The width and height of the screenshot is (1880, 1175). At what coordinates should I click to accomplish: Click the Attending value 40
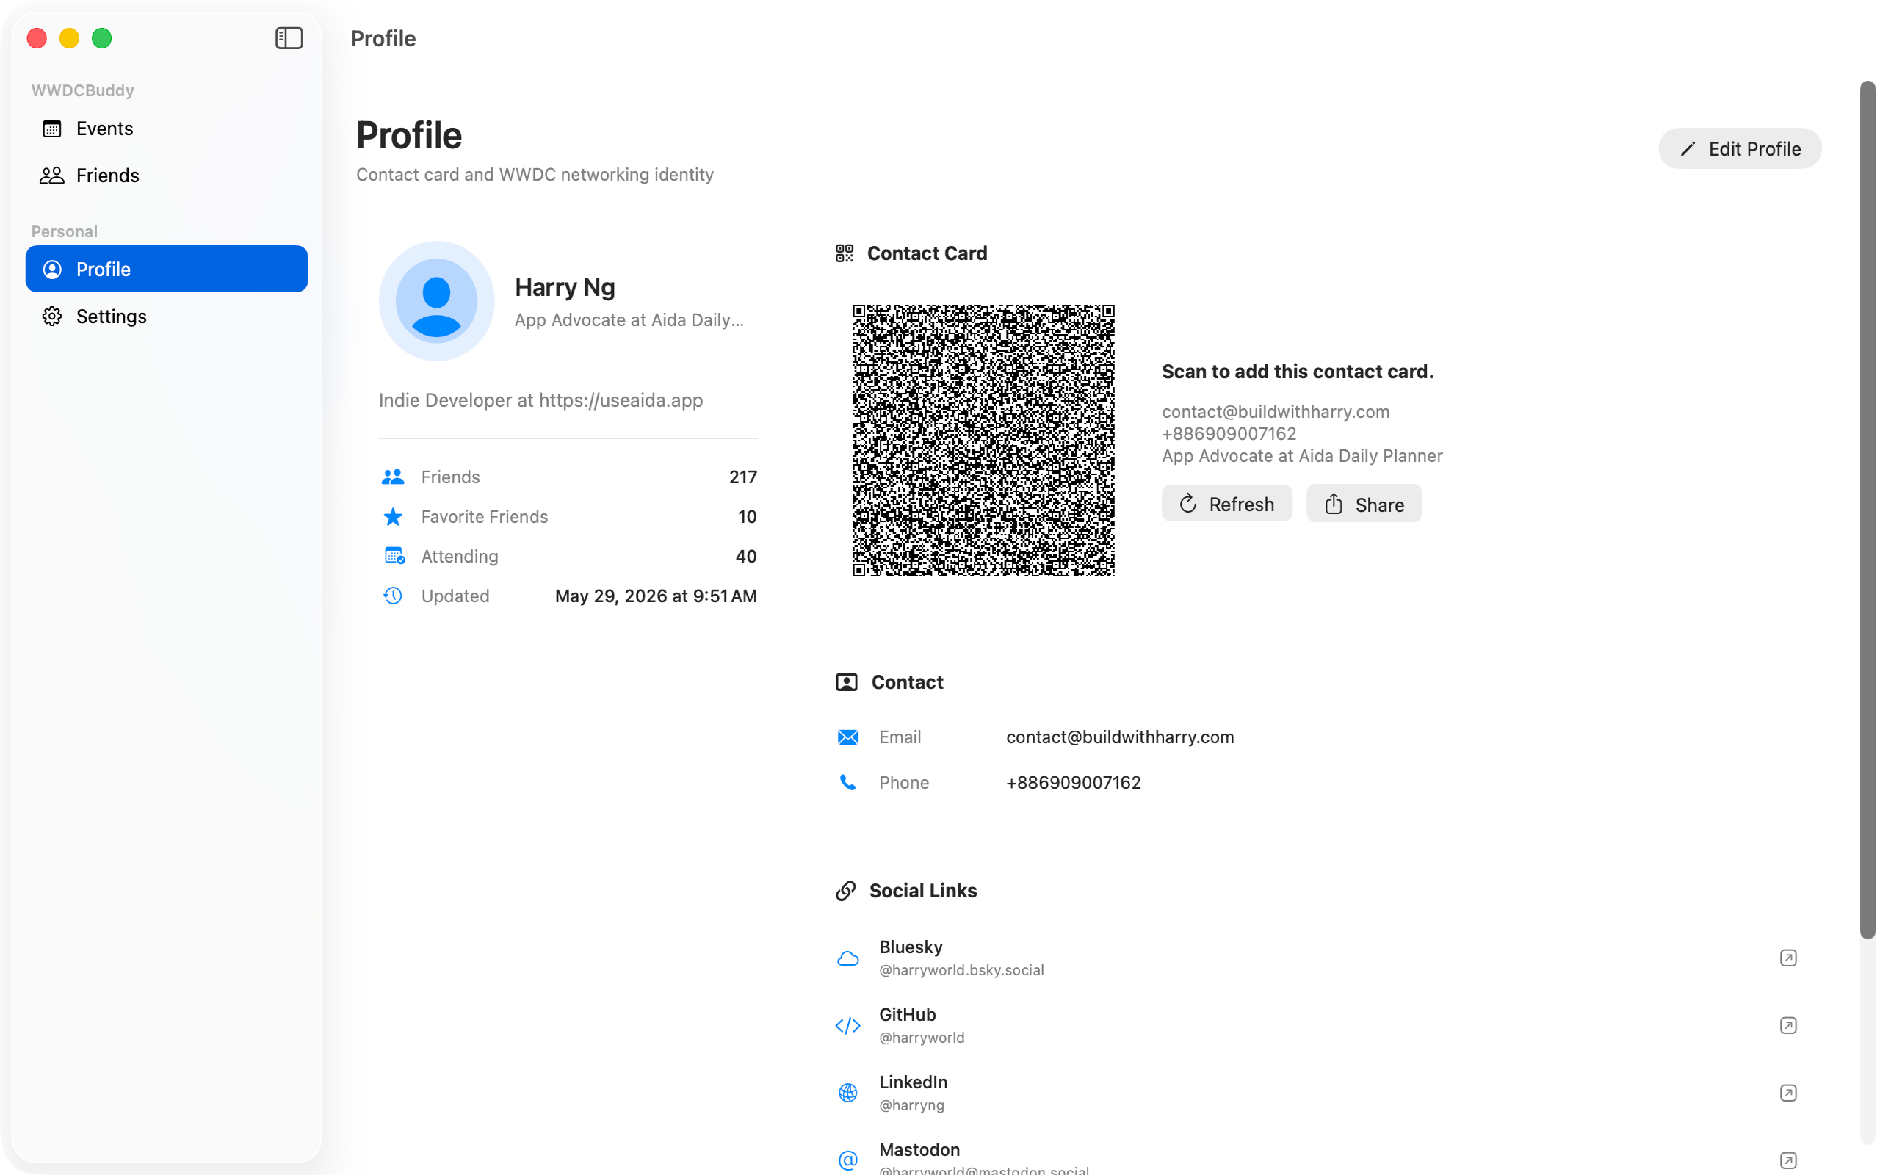[x=746, y=557]
